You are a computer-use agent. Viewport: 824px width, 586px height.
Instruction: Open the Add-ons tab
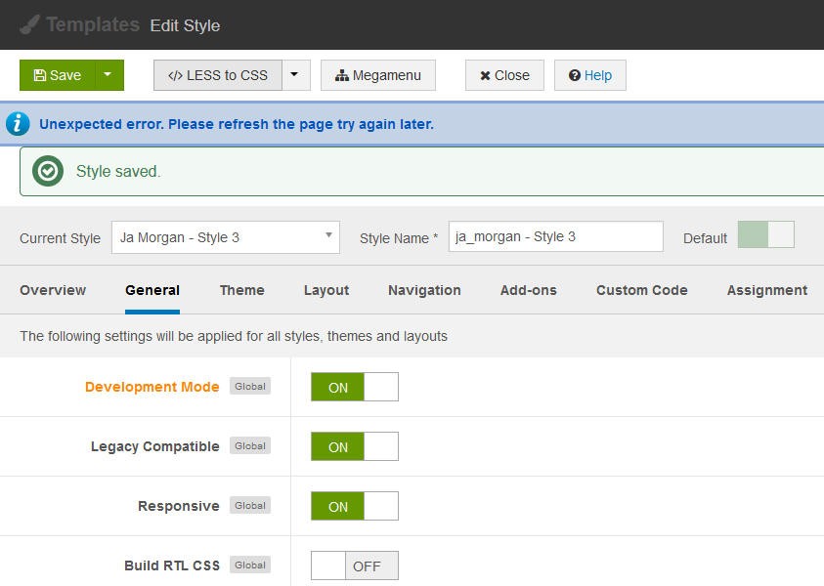tap(528, 290)
